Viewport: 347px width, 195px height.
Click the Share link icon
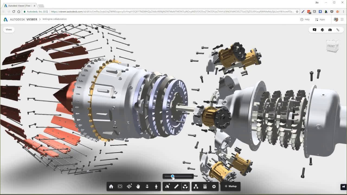tap(338, 30)
